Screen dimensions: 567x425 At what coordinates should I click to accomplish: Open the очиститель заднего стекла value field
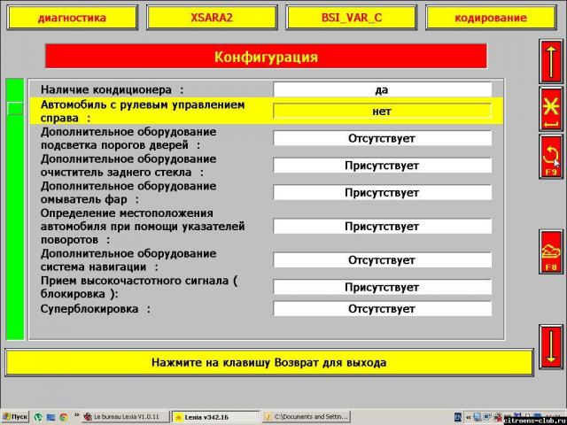382,166
